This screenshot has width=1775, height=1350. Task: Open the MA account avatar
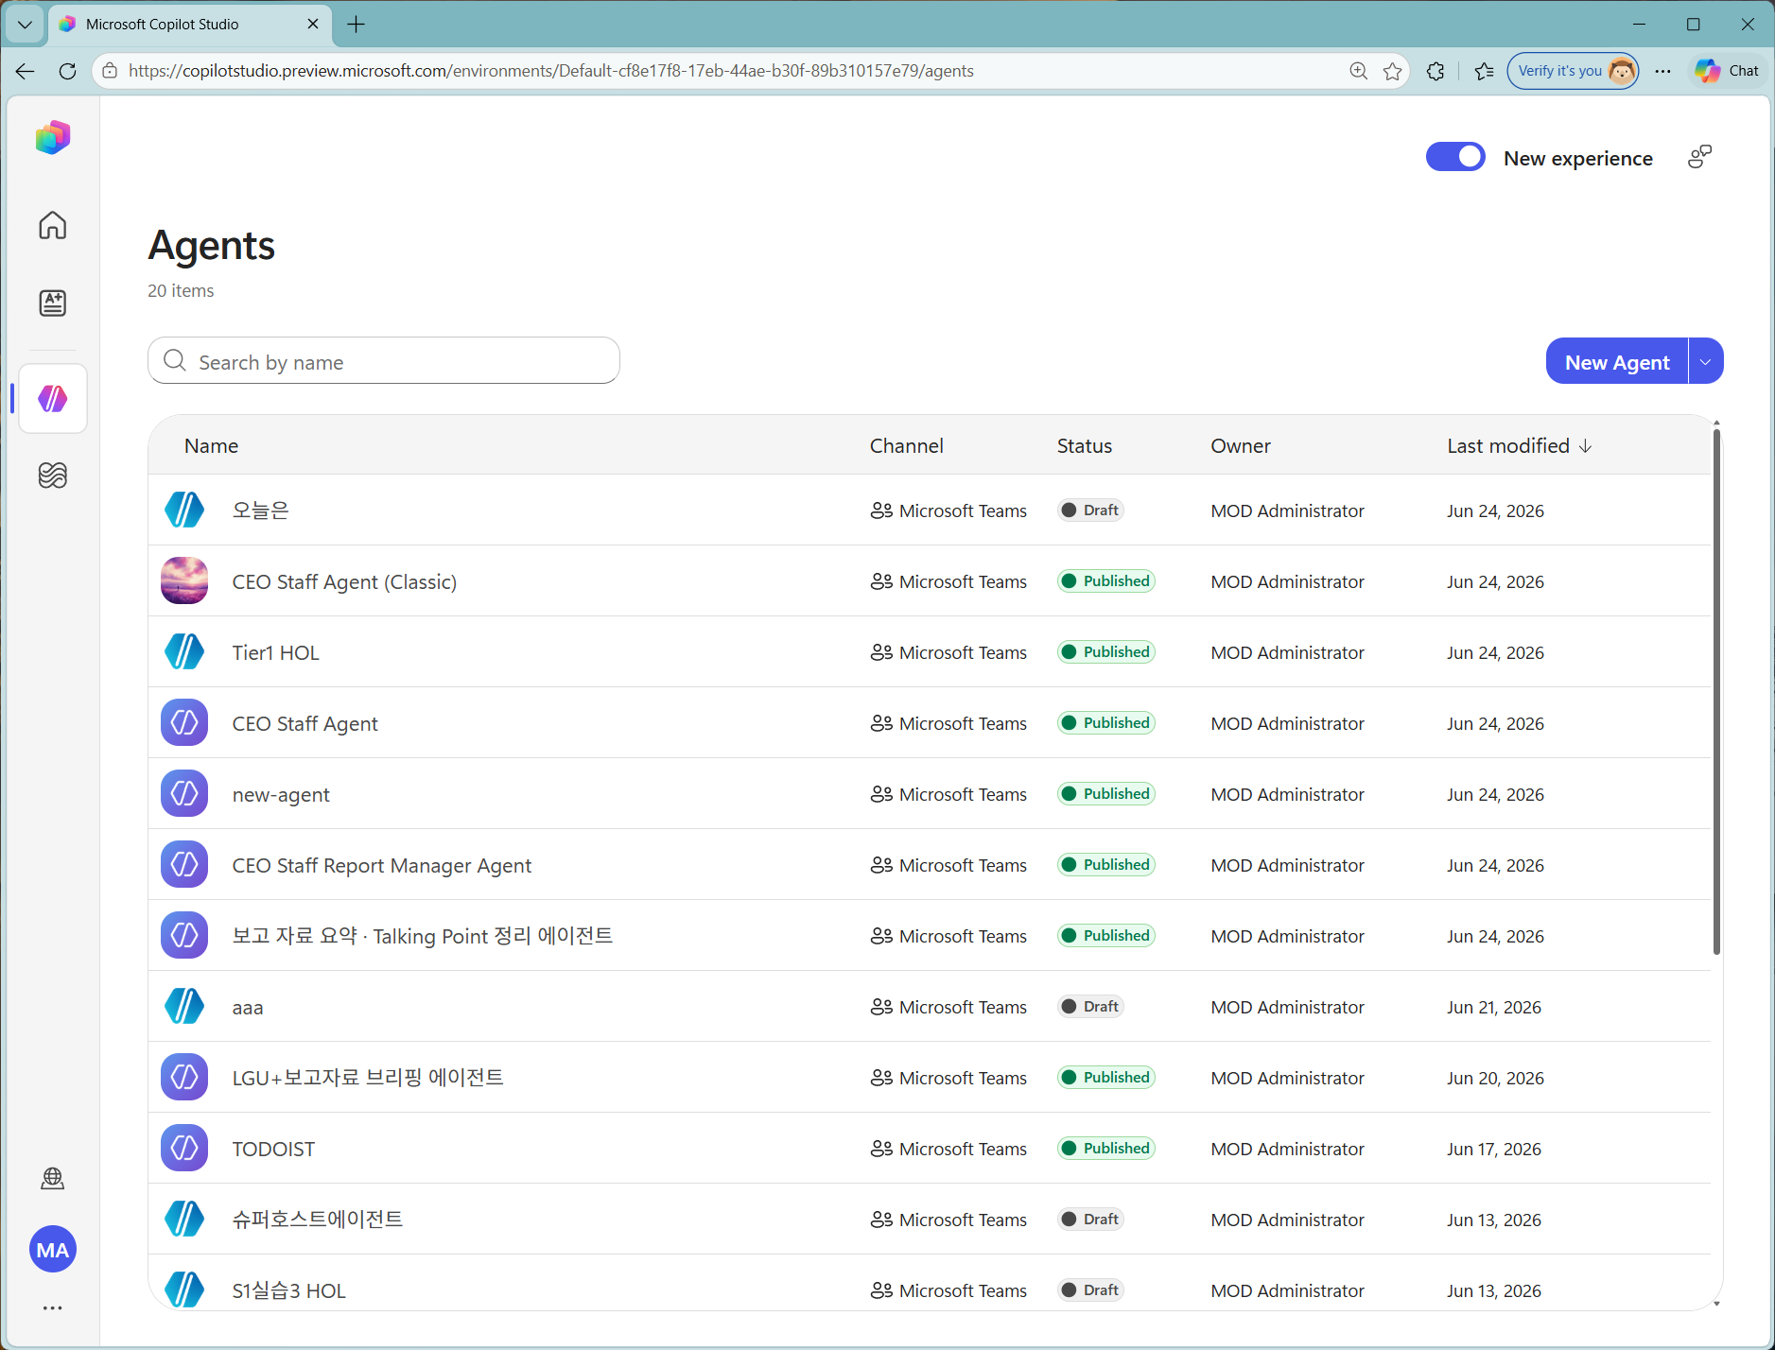tap(53, 1250)
